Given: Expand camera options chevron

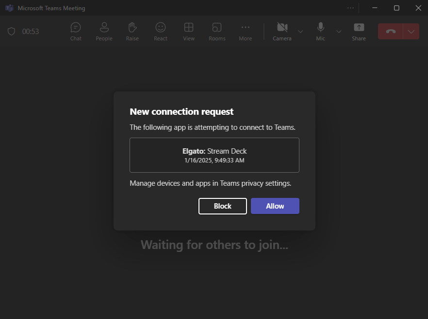Looking at the screenshot, I should [300, 32].
